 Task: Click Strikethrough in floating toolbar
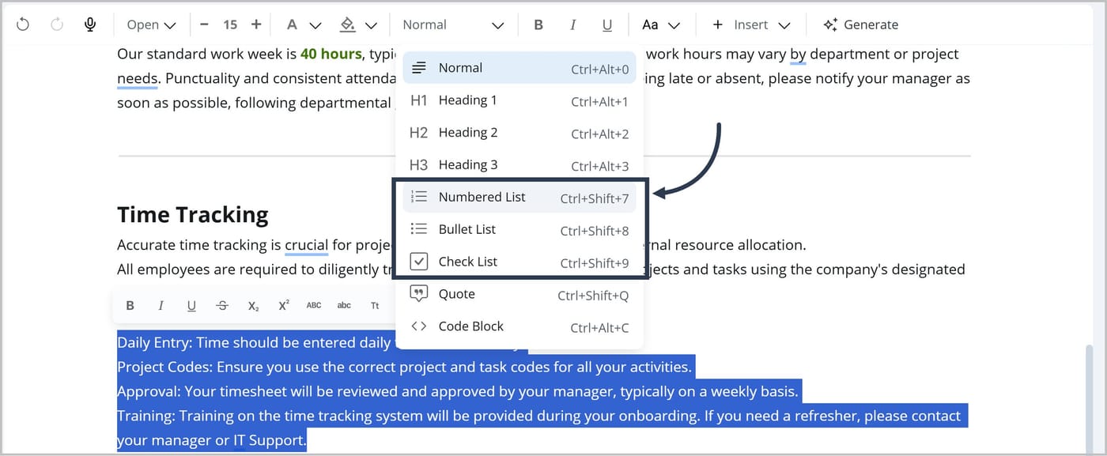tap(222, 306)
